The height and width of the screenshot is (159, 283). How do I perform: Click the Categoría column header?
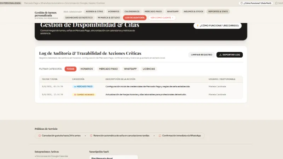point(78,79)
